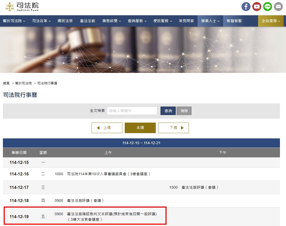
Task: Click the Judicial Yuan scales logo
Action: click(x=10, y=7)
